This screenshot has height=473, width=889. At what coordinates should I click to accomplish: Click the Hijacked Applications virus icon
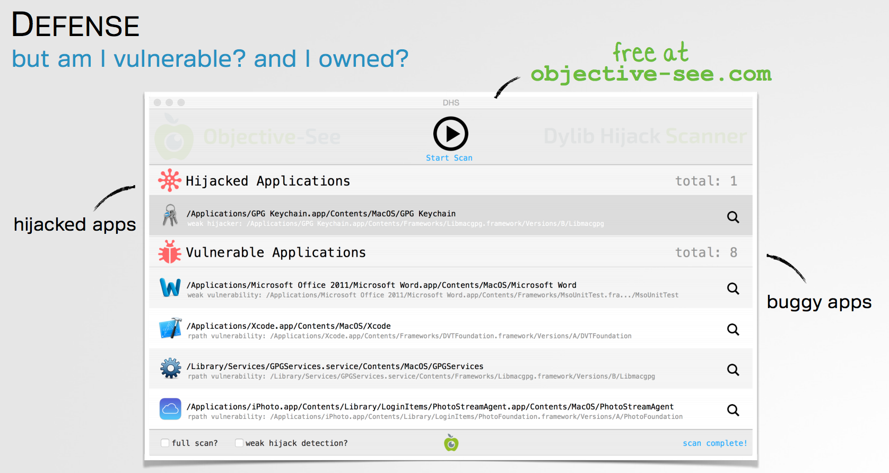[170, 180]
